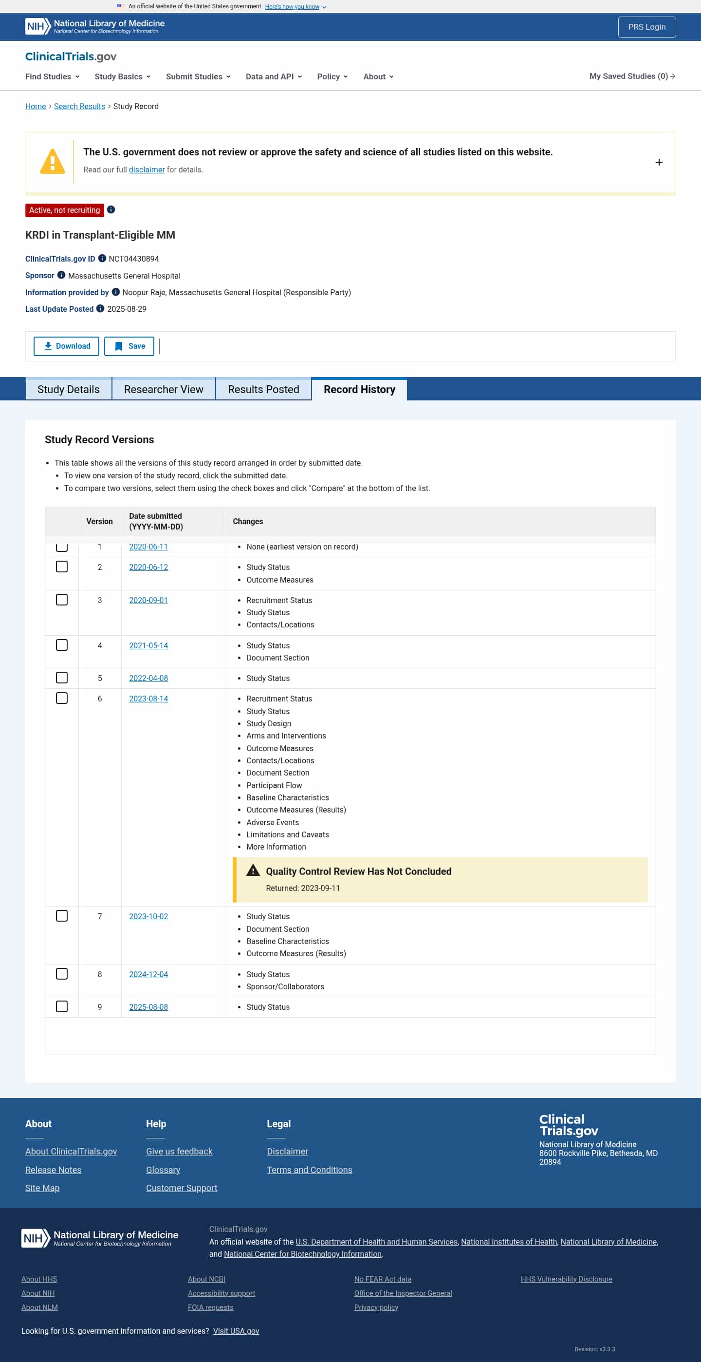Expand the Study Basics menu
This screenshot has height=1362, width=701.
[x=123, y=76]
